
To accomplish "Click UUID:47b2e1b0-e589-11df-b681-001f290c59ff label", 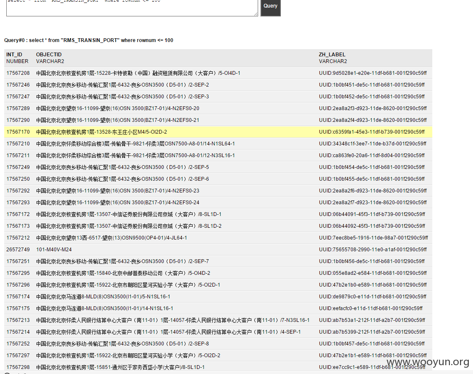I will coord(373,285).
